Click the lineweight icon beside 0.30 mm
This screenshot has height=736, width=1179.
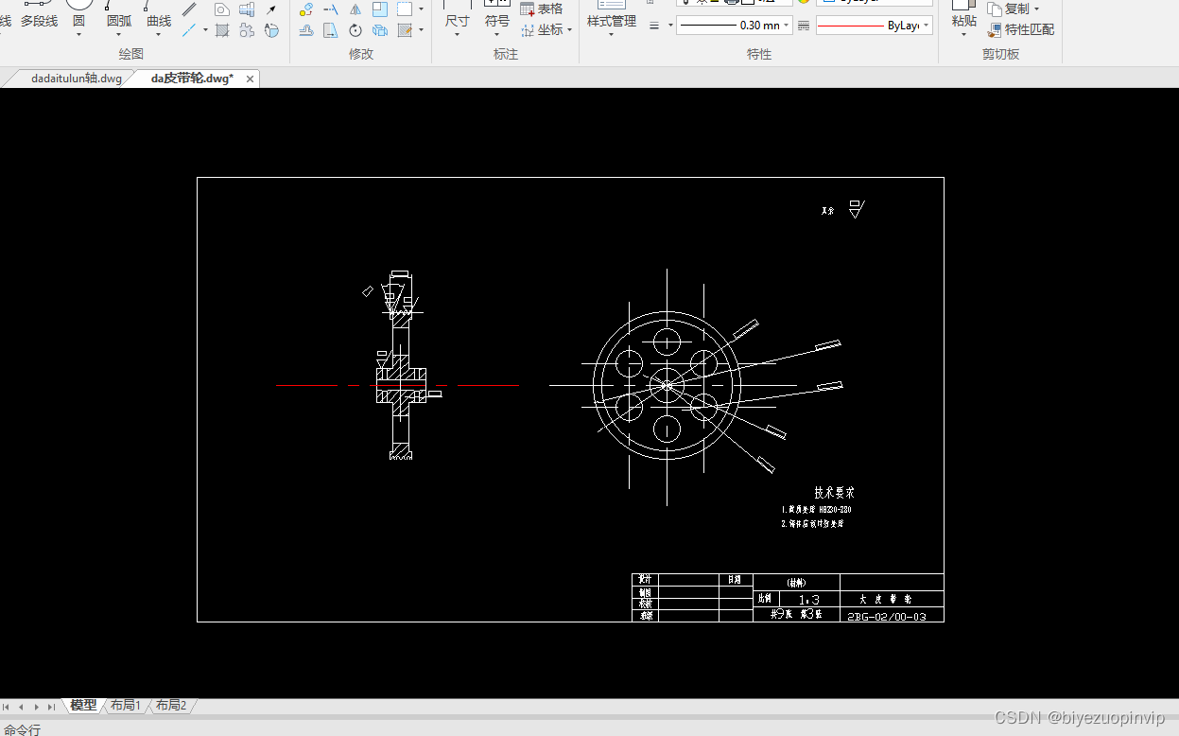click(654, 26)
